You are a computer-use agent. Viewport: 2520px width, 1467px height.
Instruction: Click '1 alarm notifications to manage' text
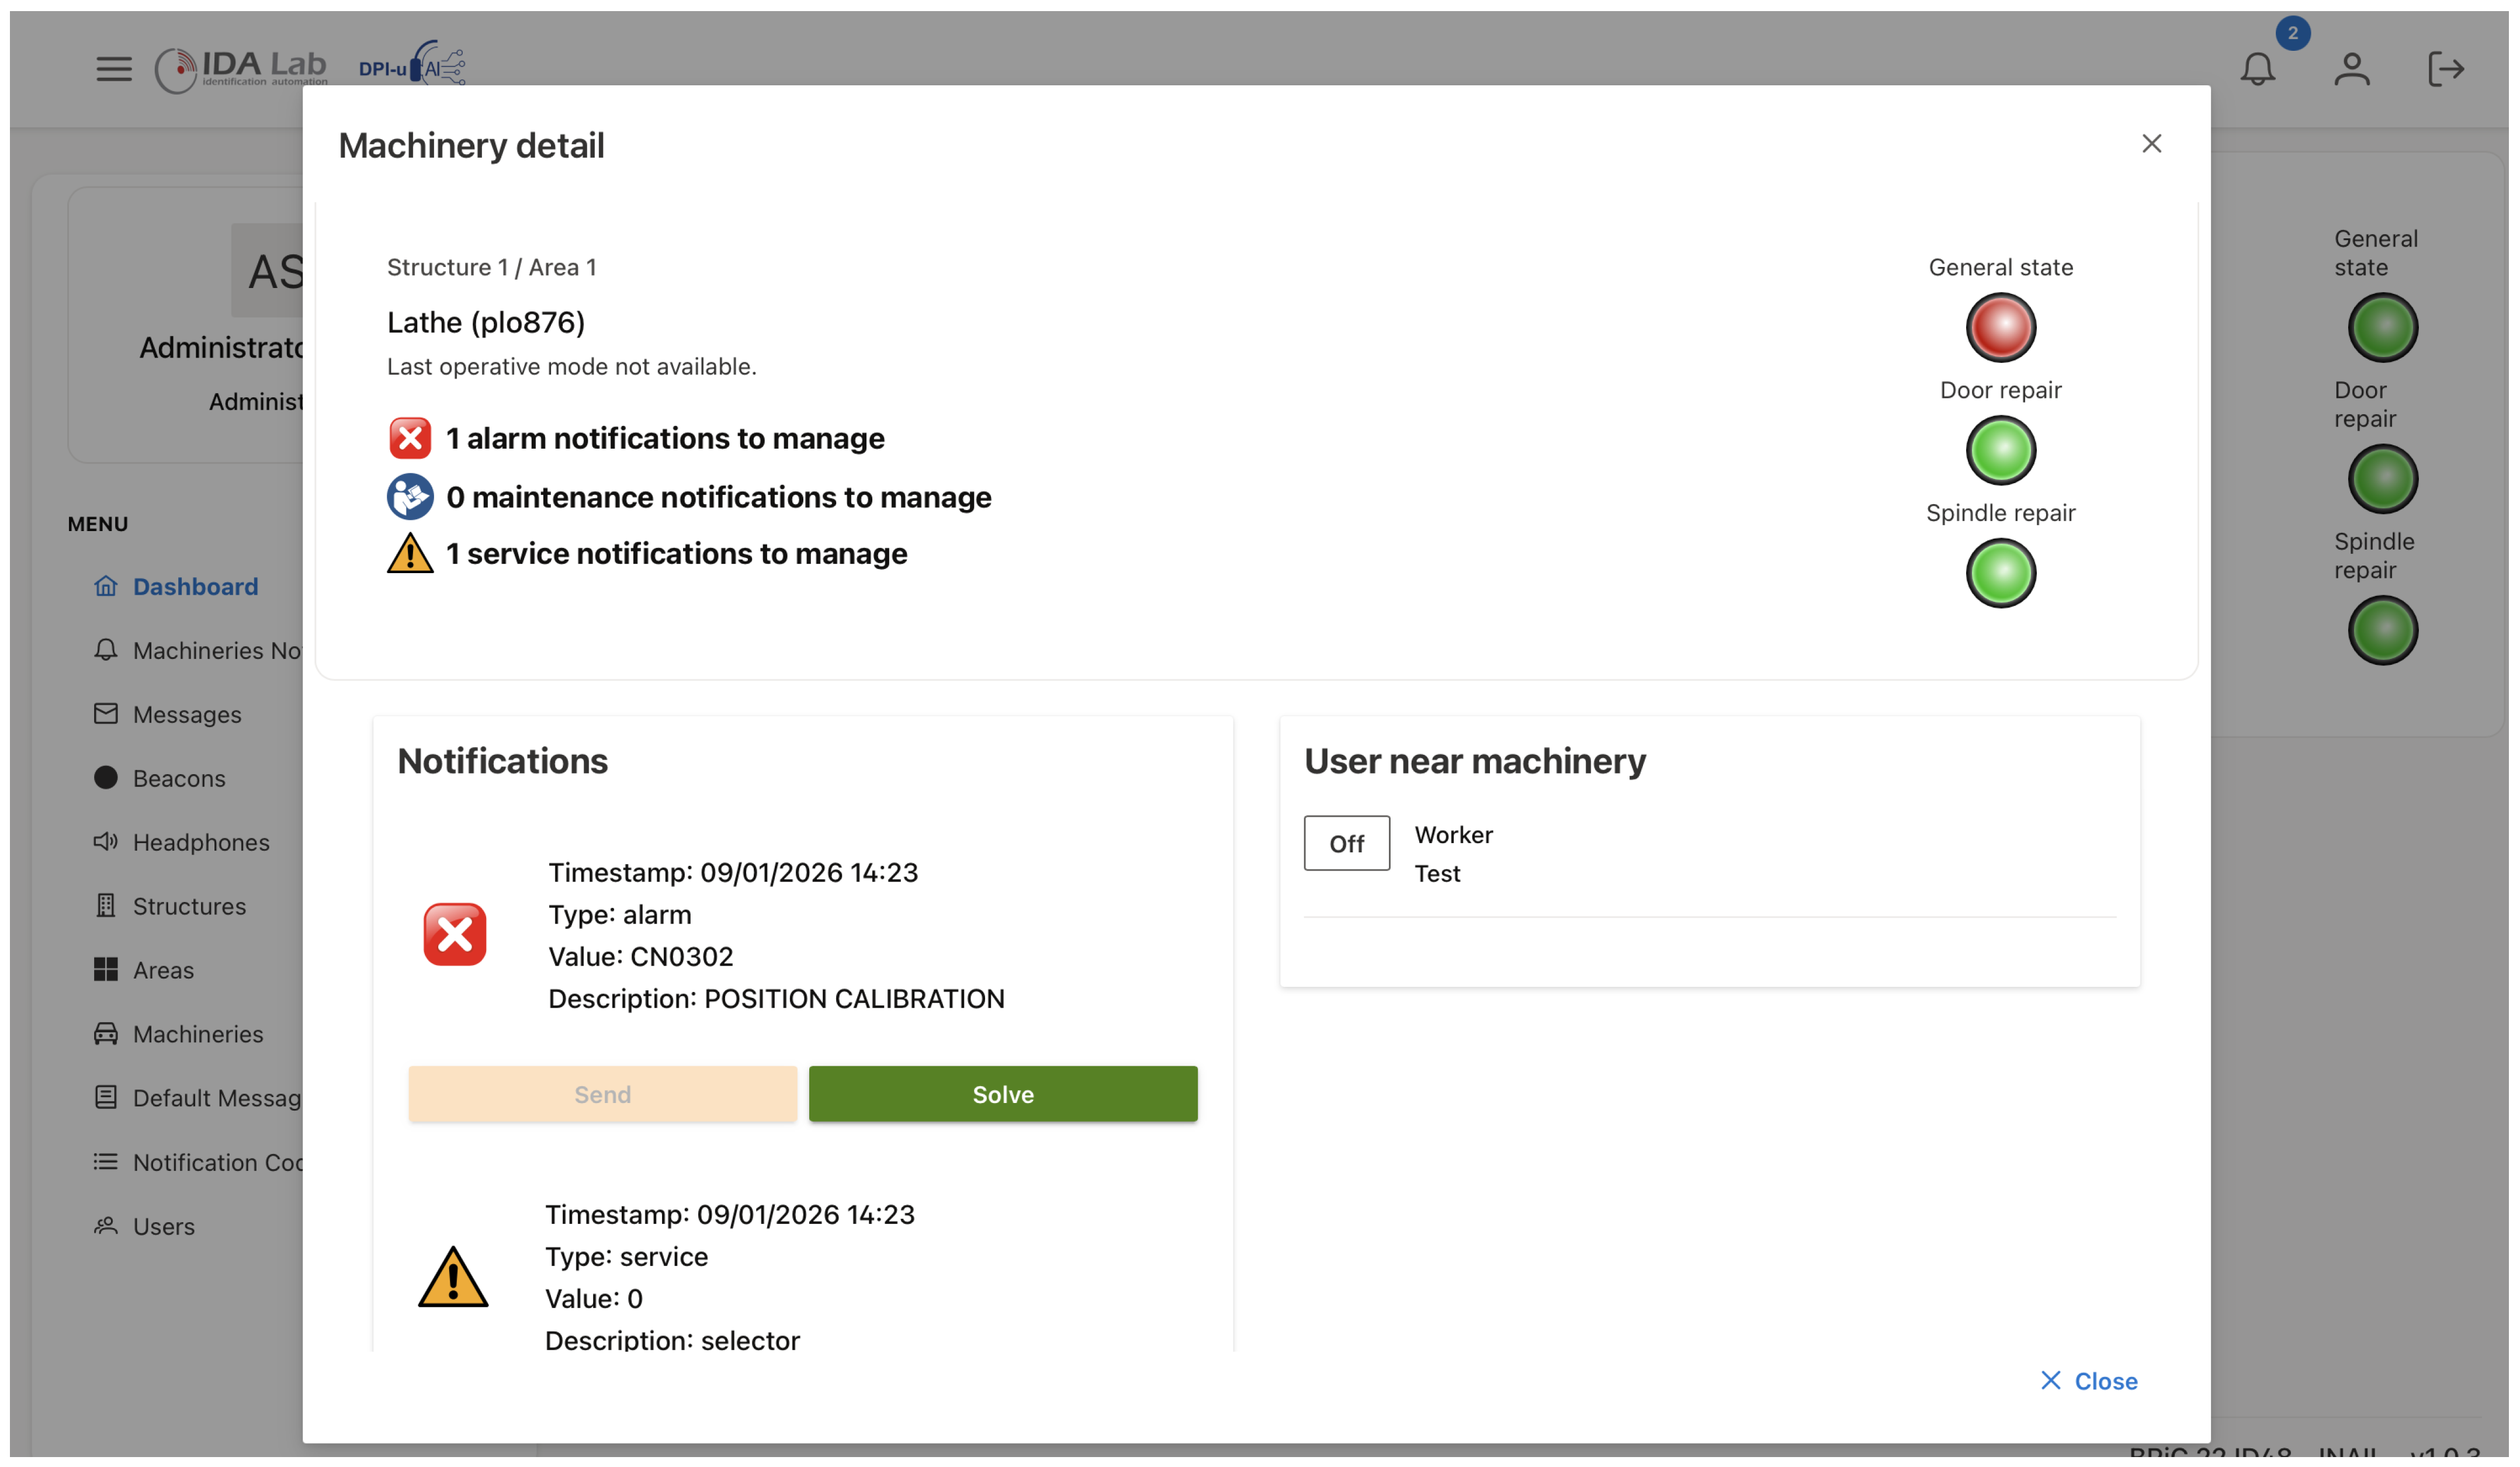[x=665, y=438]
